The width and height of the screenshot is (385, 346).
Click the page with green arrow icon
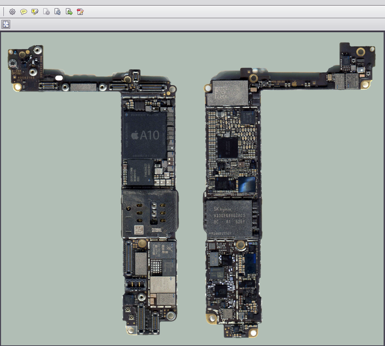click(x=69, y=12)
